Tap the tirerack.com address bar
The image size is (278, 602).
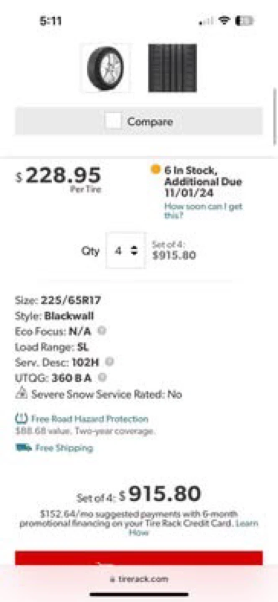(x=139, y=579)
